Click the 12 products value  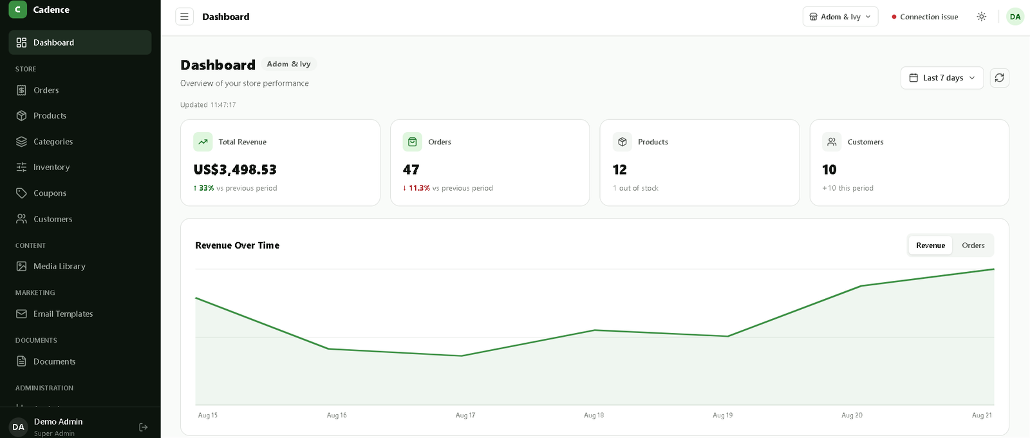pyautogui.click(x=620, y=169)
